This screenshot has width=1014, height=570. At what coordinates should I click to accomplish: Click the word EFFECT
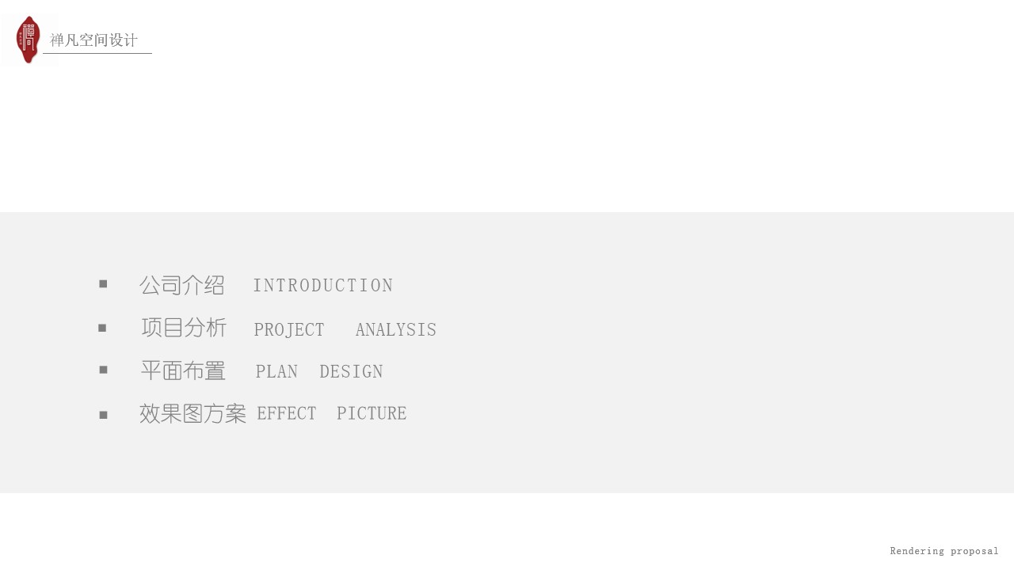click(x=287, y=414)
